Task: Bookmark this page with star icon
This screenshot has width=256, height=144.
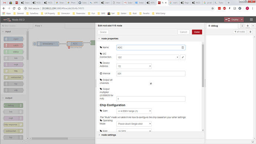Action: coord(213,8)
